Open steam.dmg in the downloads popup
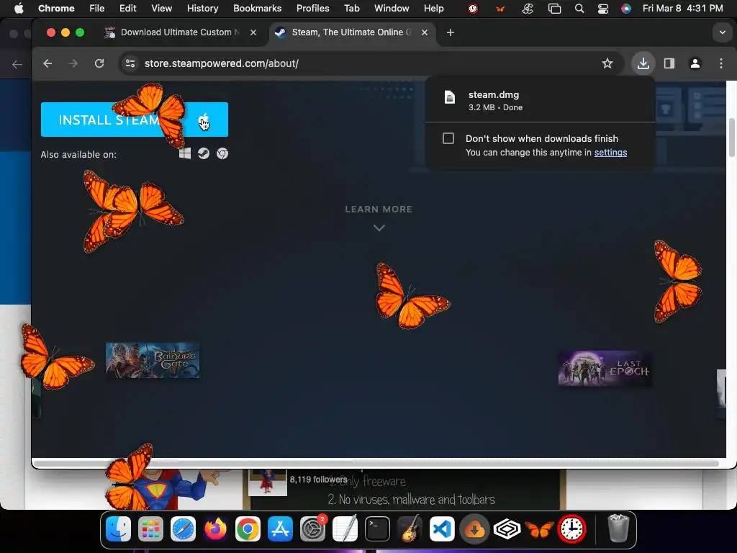Image resolution: width=737 pixels, height=553 pixels. tap(540, 101)
